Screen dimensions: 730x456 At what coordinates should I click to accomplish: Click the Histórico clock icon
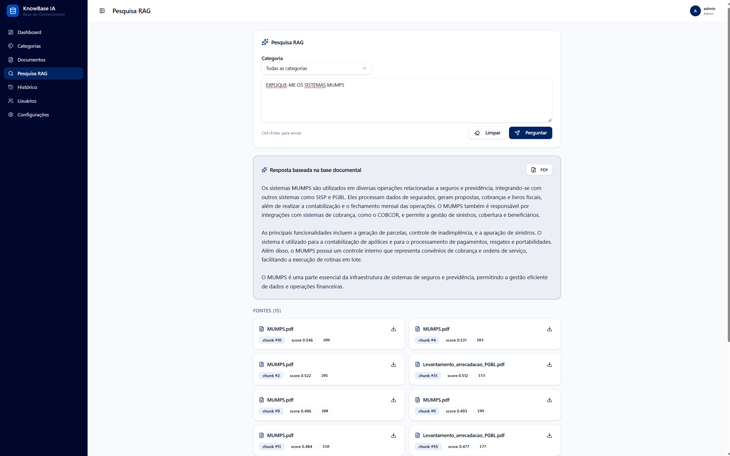coord(11,87)
